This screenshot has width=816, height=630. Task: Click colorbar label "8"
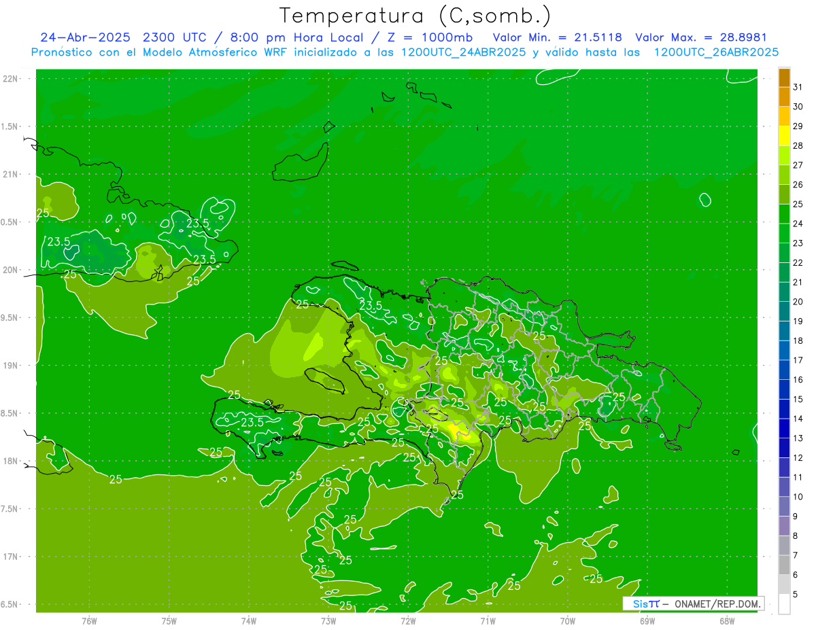[796, 536]
